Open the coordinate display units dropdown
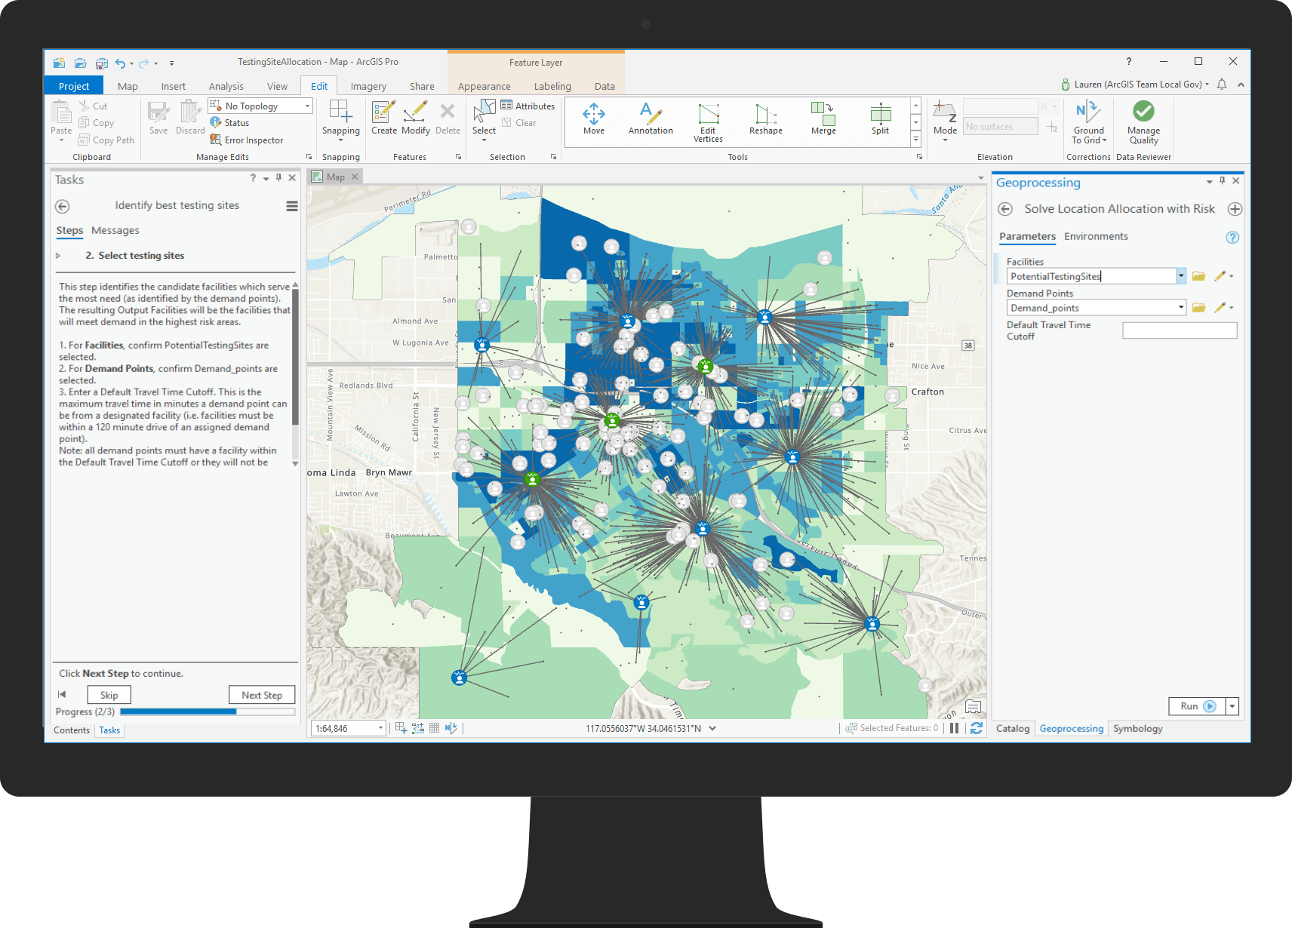Viewport: 1292px width, 928px height. pos(712,729)
